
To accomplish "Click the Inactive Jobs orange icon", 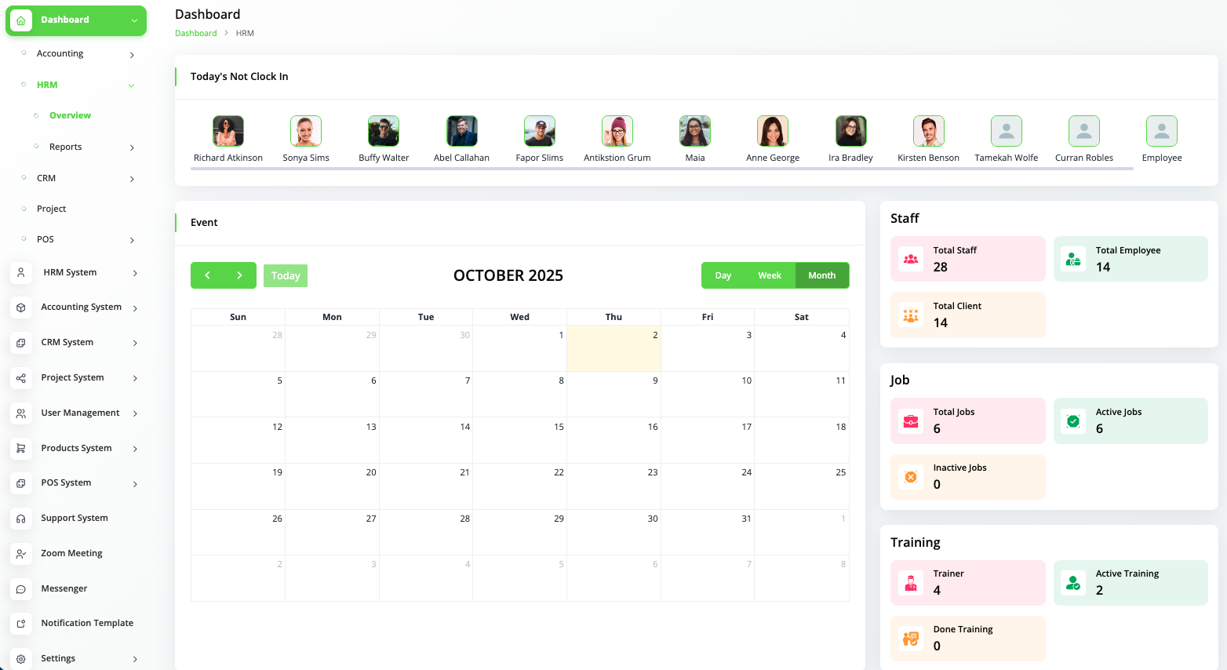I will (911, 477).
